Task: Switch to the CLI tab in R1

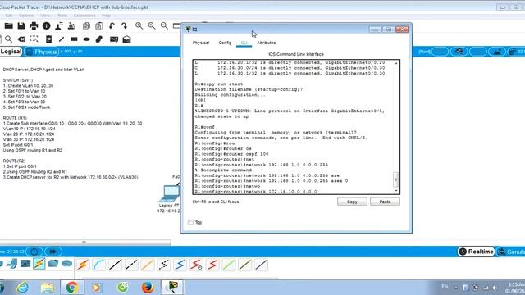Action: (x=244, y=43)
